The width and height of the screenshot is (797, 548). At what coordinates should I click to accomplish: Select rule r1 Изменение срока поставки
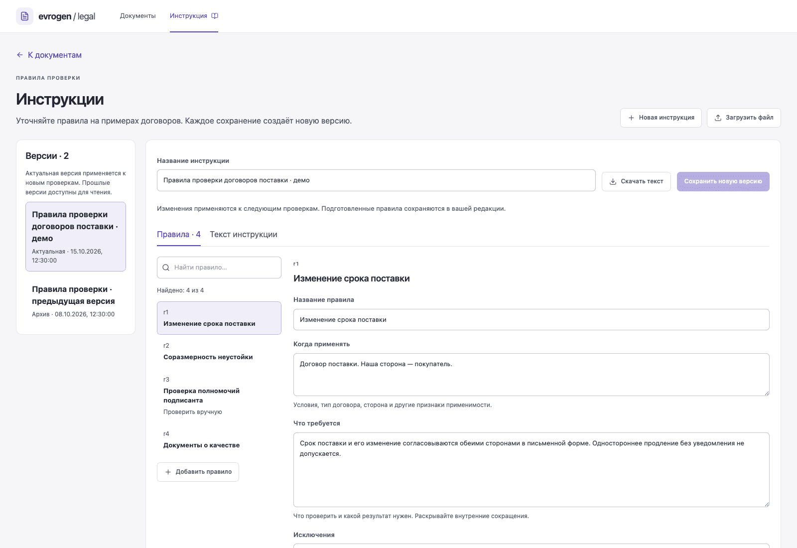[219, 318]
